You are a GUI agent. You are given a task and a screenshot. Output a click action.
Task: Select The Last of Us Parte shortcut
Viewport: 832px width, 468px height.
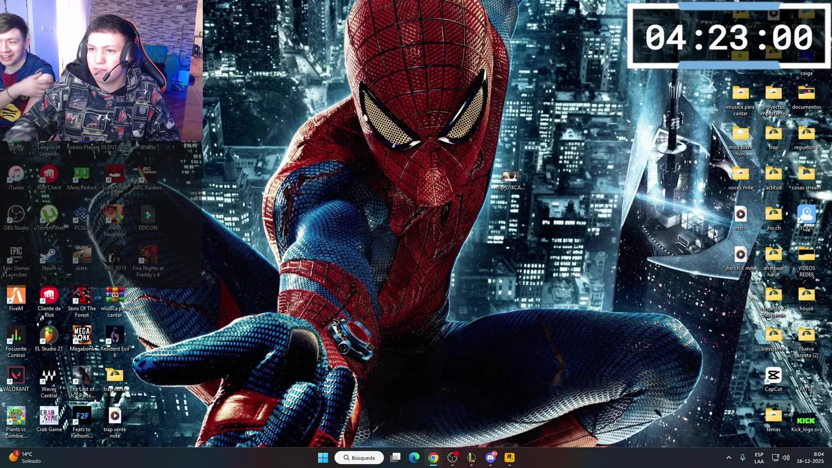82,383
